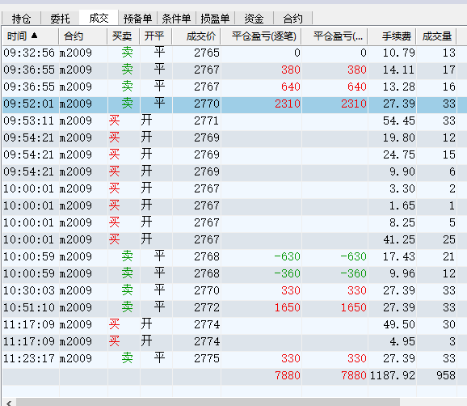467x406 pixels.
Task: Click the price 2772
Action: coord(207,308)
